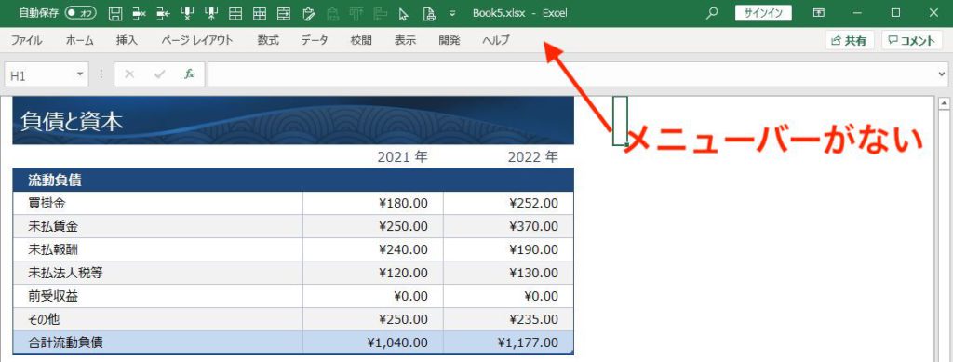This screenshot has height=362, width=953.
Task: Click inside the formula bar input
Action: point(571,74)
